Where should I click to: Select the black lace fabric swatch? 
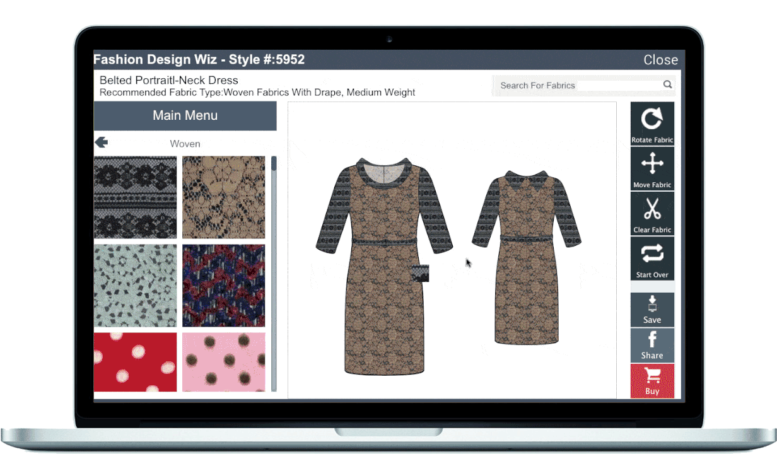click(135, 197)
